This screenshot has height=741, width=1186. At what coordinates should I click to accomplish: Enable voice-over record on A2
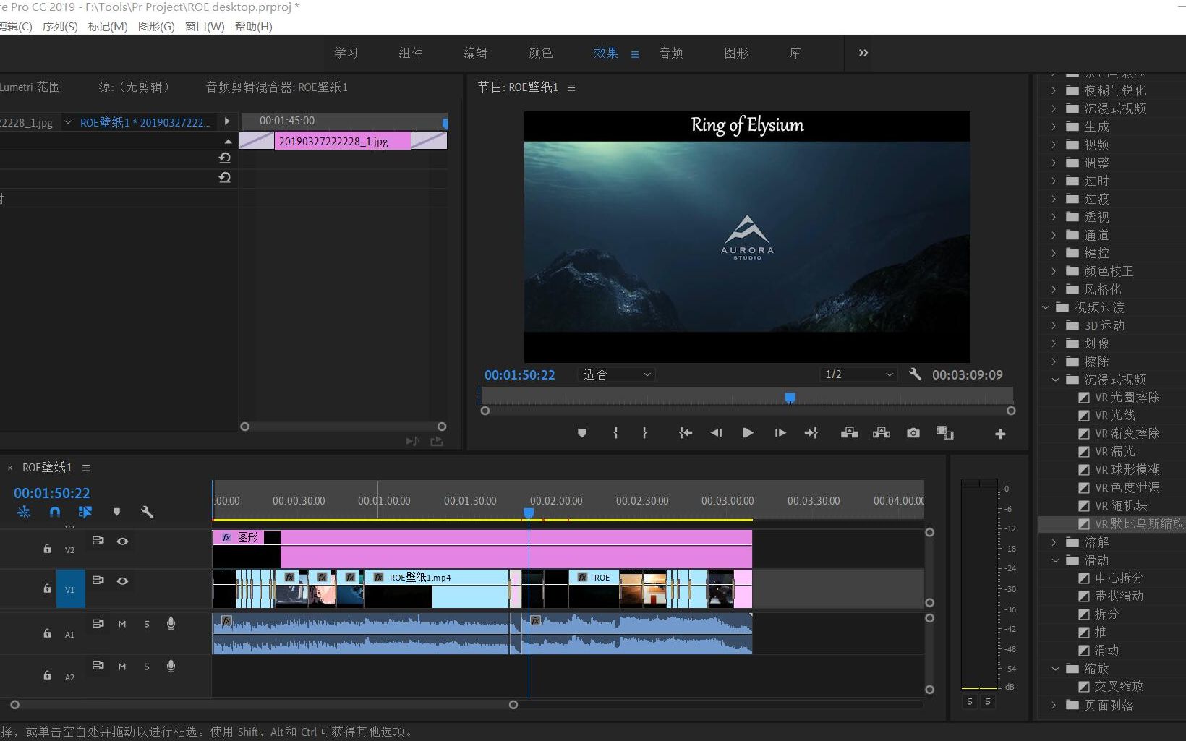click(x=171, y=666)
